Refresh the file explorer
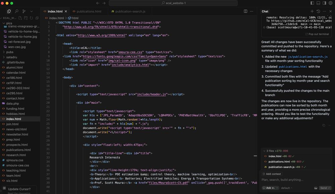 31,18
